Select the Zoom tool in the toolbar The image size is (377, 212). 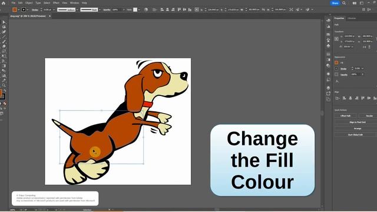(x=4, y=85)
